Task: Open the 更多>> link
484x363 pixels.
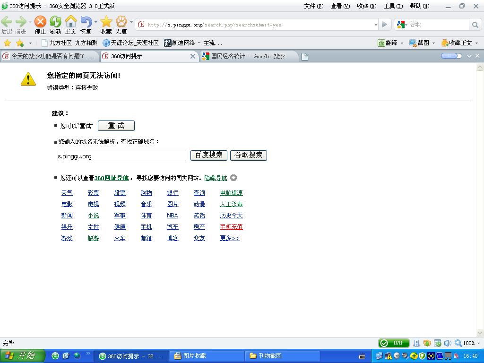Action: (x=230, y=238)
